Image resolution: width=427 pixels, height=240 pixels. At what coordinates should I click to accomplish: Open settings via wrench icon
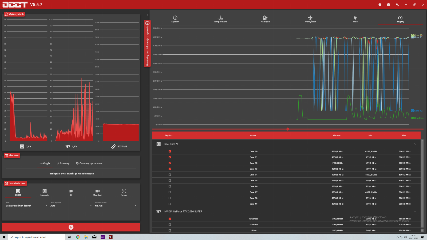click(x=397, y=5)
